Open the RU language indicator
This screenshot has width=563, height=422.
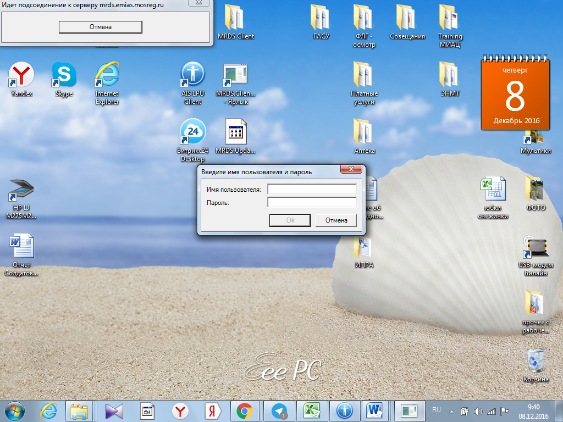click(436, 410)
